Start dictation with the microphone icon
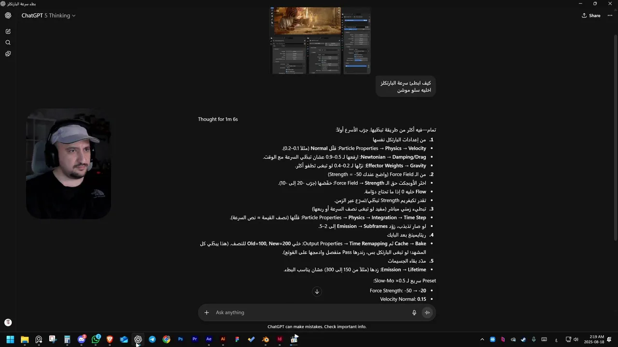618x347 pixels. point(414,312)
